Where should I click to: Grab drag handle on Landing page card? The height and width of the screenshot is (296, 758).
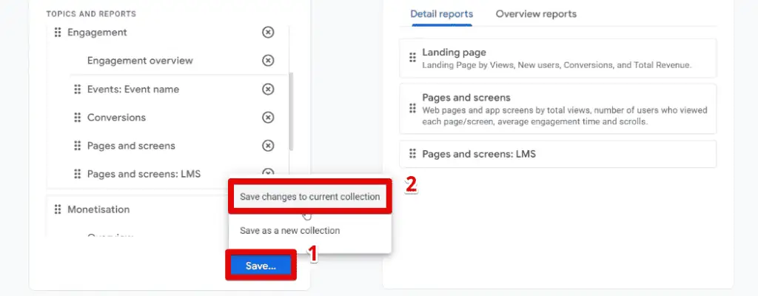(x=412, y=58)
